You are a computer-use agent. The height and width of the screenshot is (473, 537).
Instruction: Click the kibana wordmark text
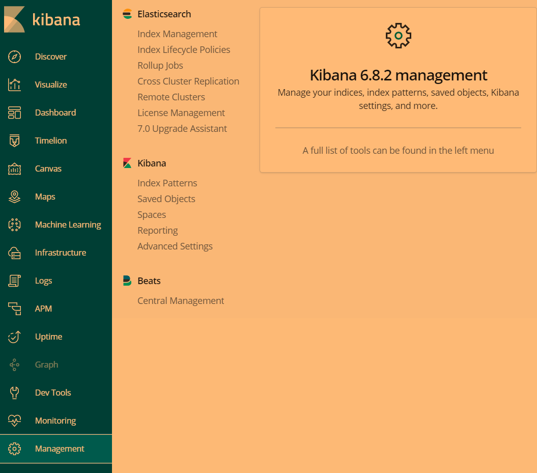[x=56, y=19]
